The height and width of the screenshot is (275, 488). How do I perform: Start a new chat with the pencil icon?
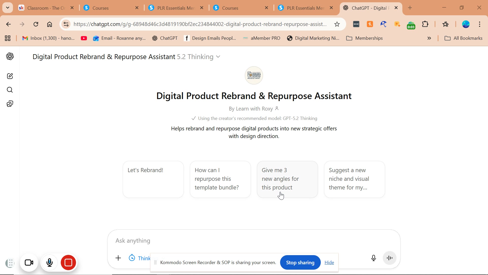(x=10, y=76)
